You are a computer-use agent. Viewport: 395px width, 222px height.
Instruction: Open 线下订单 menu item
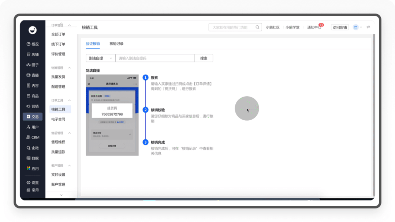click(x=58, y=44)
